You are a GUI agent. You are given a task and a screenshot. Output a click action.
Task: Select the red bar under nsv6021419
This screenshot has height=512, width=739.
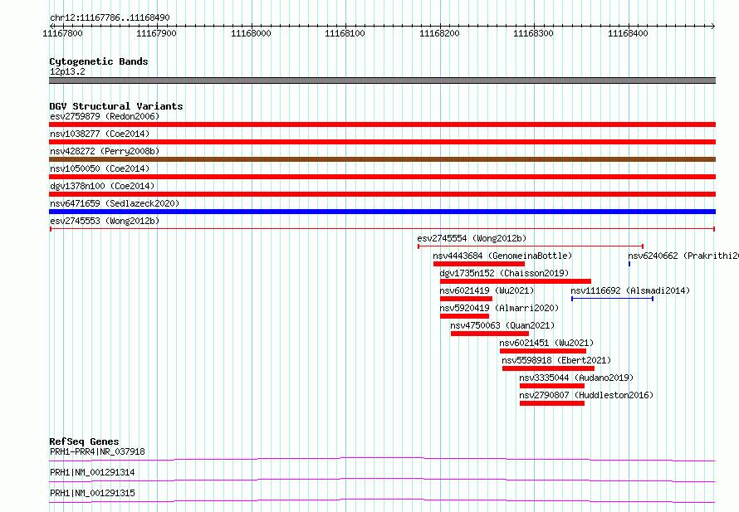point(466,299)
